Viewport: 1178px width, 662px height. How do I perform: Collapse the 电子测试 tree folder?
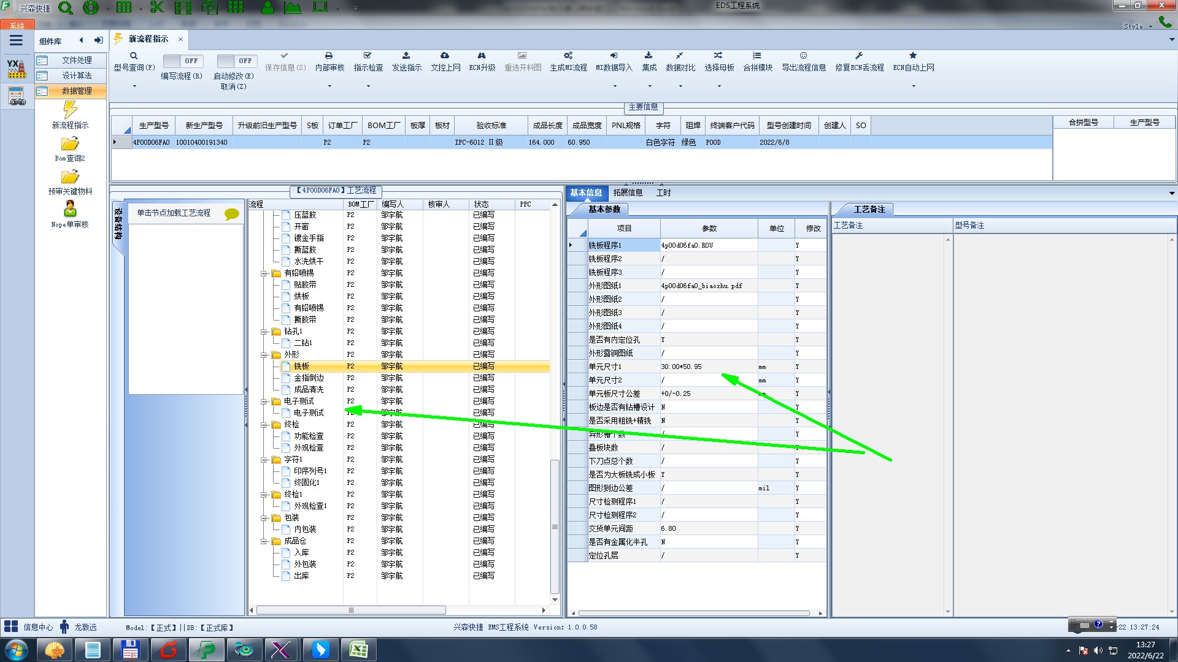(x=264, y=401)
